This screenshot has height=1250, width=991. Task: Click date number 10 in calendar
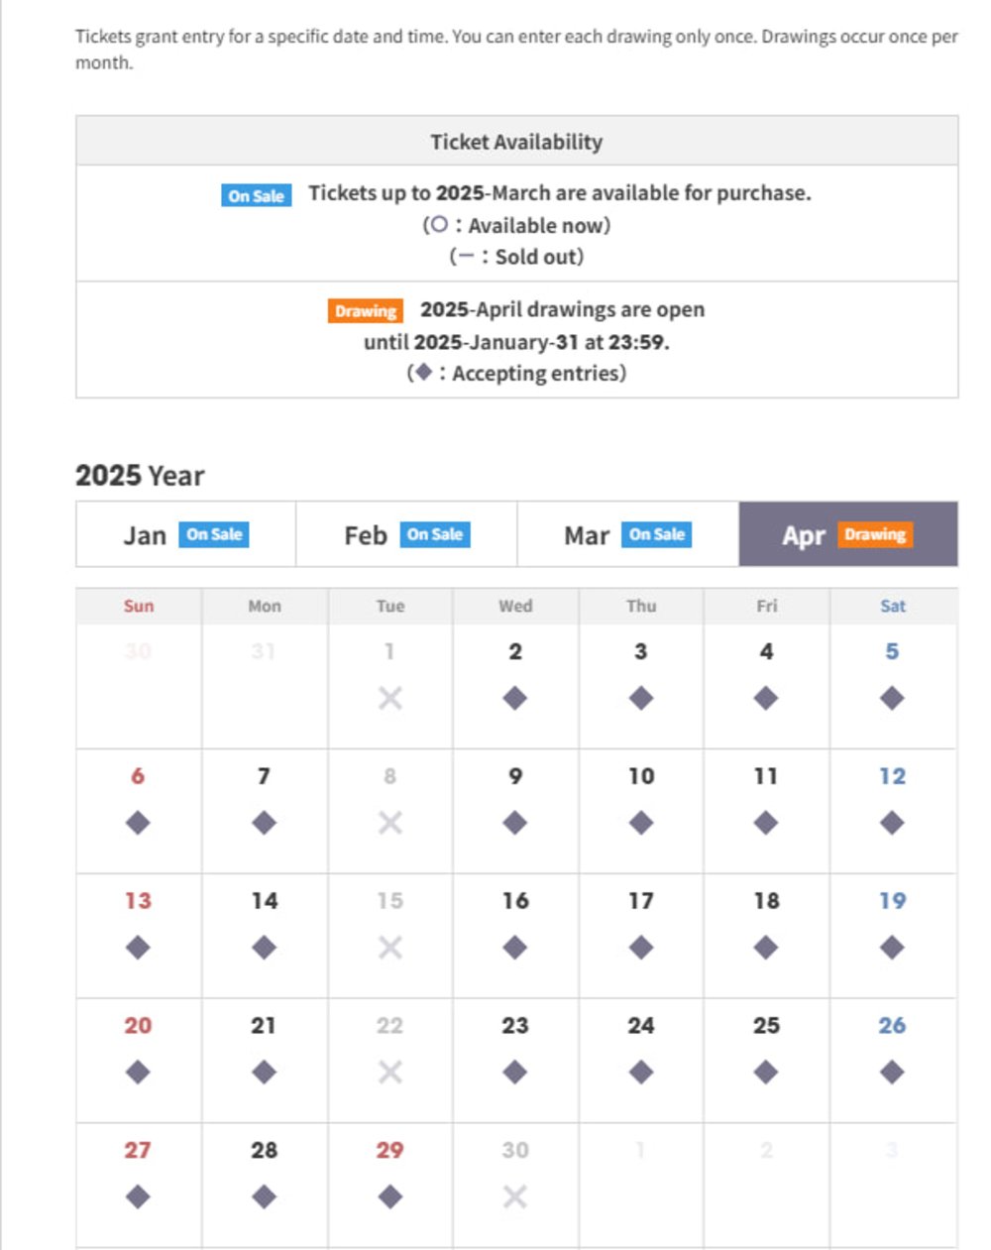(x=641, y=776)
